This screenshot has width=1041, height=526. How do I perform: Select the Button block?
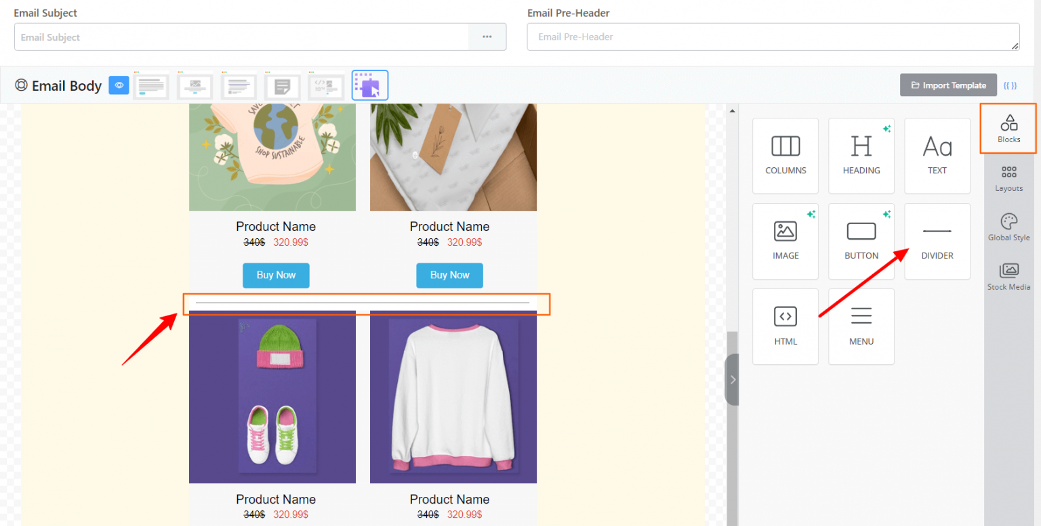[x=861, y=241]
